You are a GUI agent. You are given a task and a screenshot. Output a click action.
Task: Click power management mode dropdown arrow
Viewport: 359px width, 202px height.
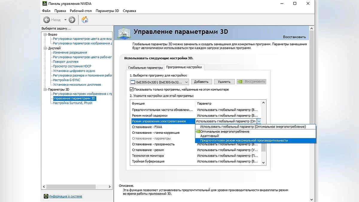[x=259, y=121]
